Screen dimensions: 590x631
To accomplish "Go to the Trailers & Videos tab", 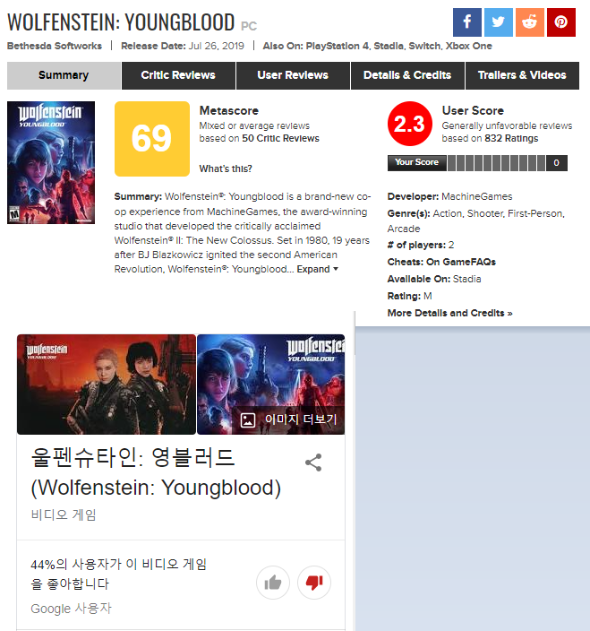I will tap(522, 75).
